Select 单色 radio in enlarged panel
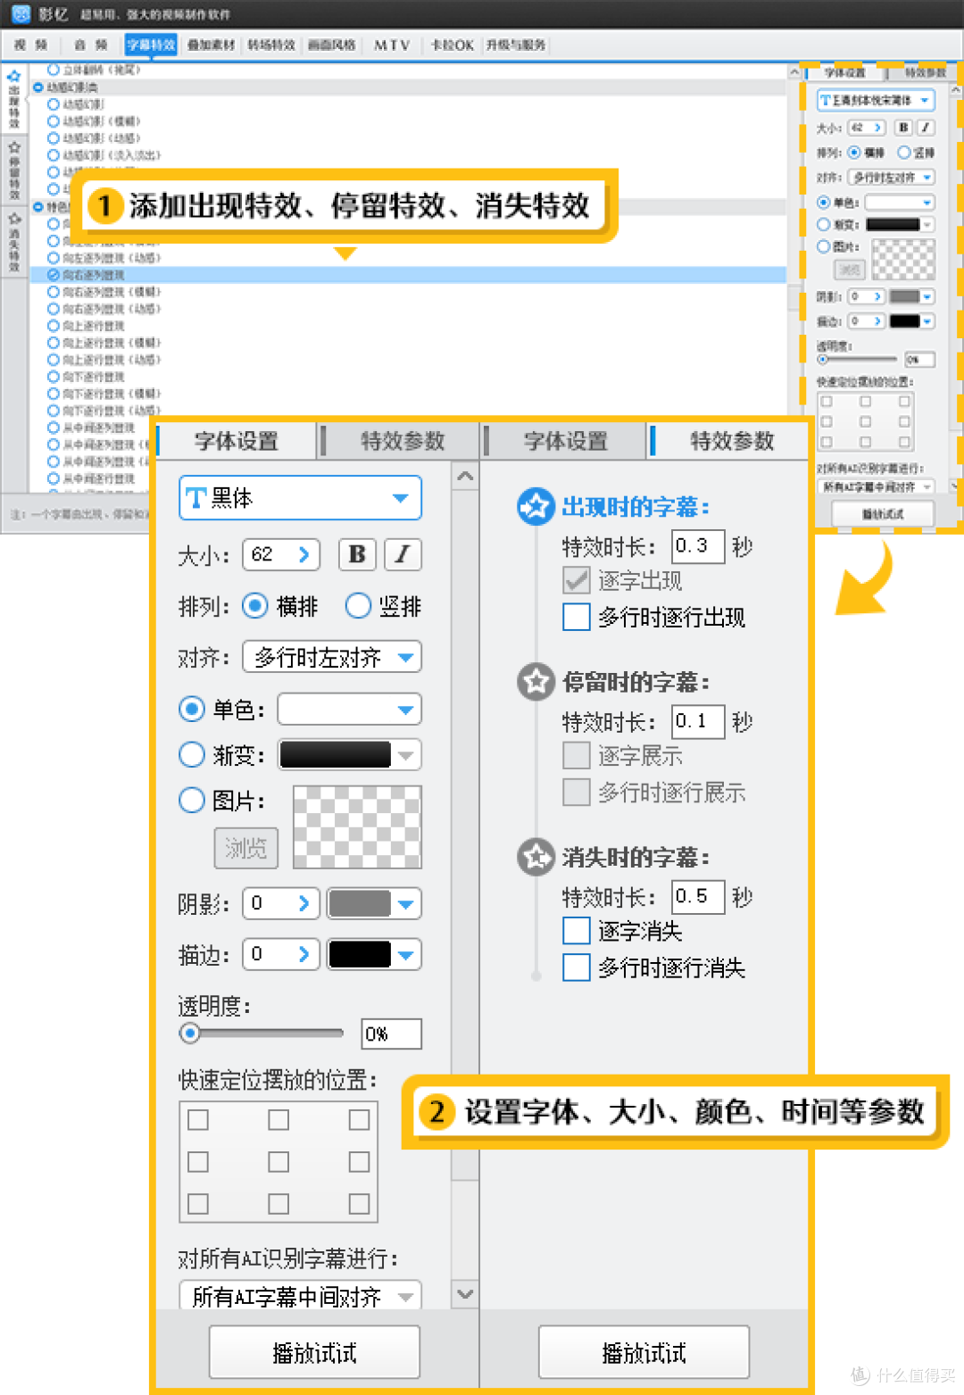 192,710
